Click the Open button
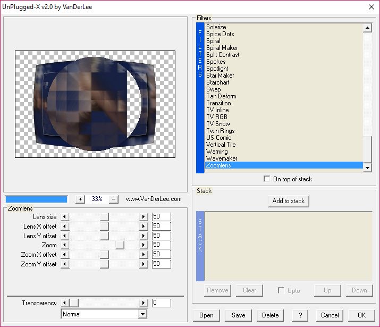 coord(207,315)
